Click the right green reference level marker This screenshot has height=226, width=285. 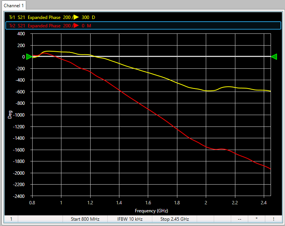pos(274,57)
